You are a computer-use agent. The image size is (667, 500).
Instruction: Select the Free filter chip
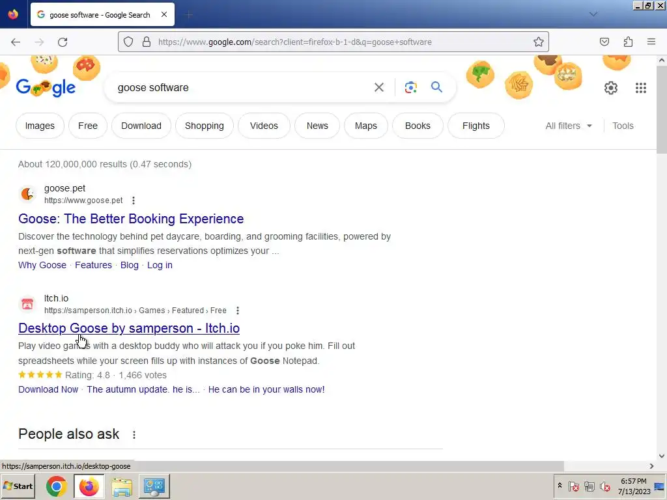(88, 126)
